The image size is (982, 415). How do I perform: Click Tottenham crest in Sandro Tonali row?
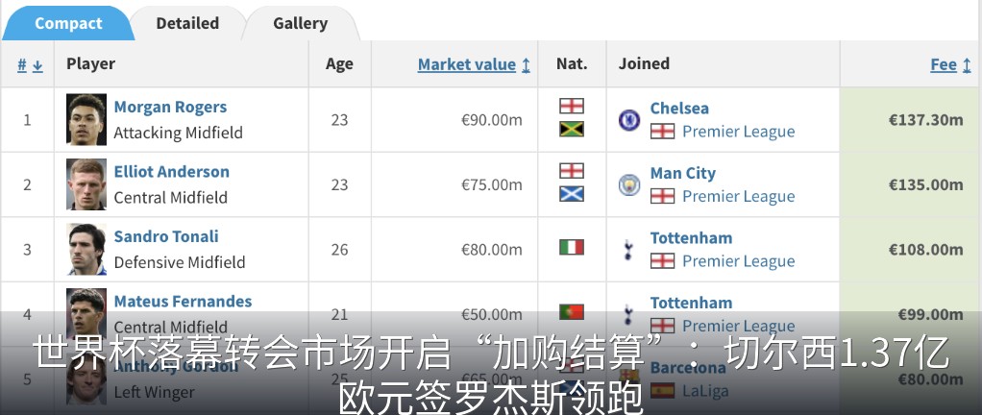628,249
